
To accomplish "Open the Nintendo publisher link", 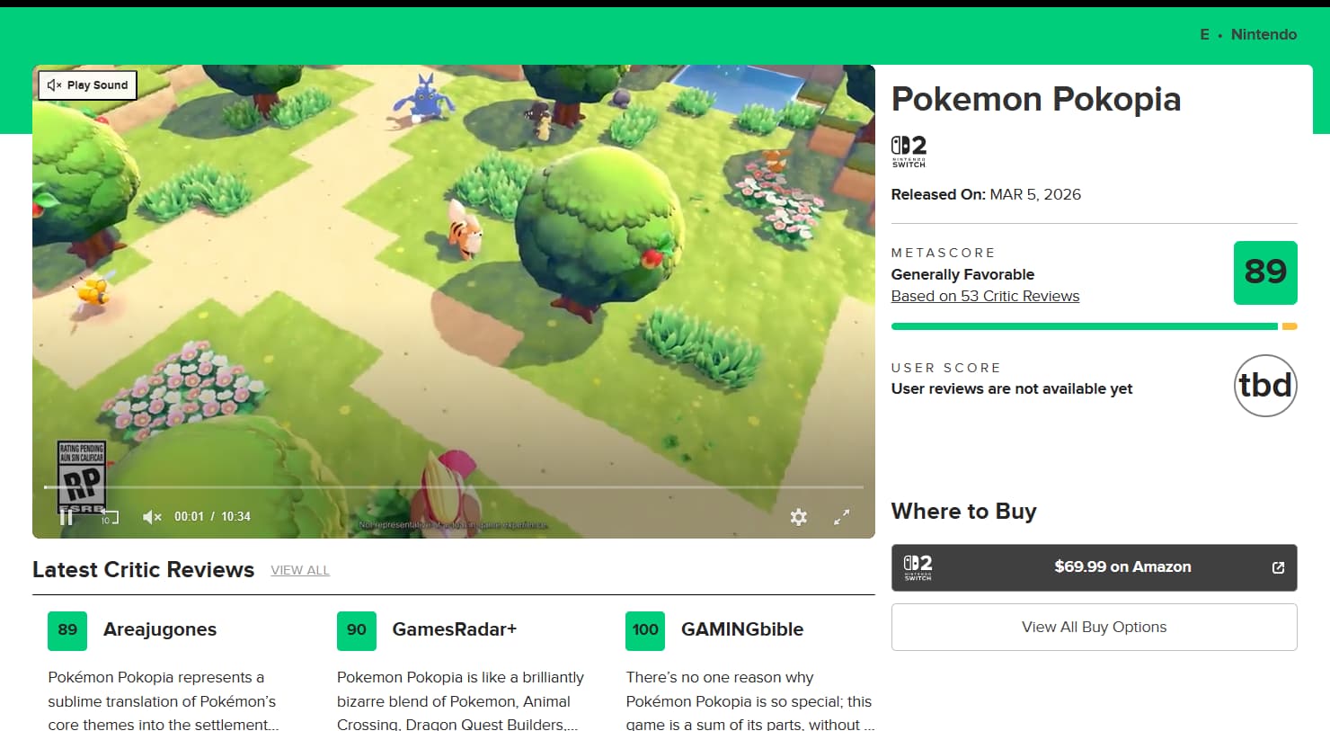I will point(1263,34).
